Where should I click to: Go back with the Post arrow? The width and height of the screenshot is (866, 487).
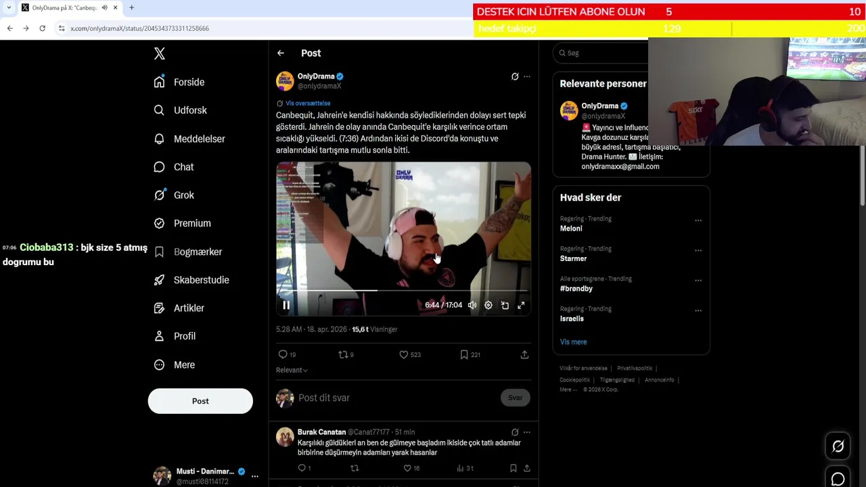pos(281,53)
